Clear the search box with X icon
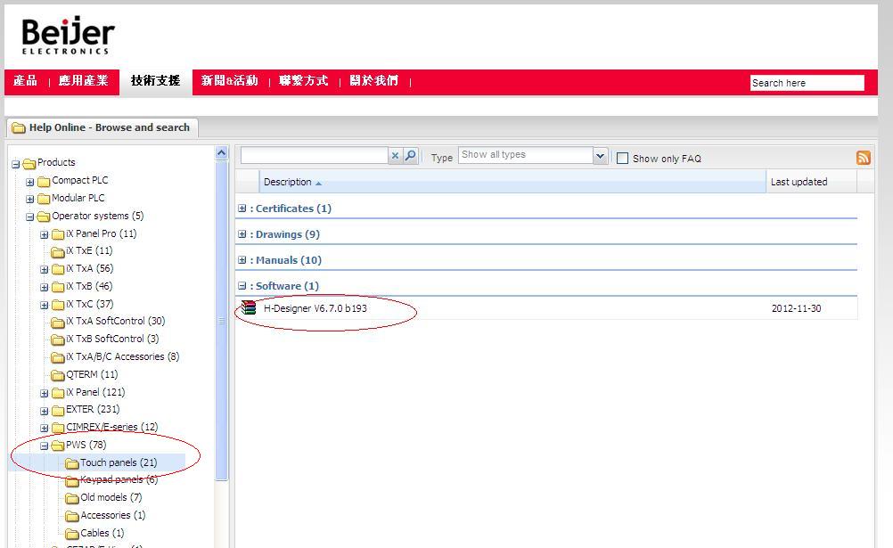This screenshot has width=893, height=548. [395, 156]
